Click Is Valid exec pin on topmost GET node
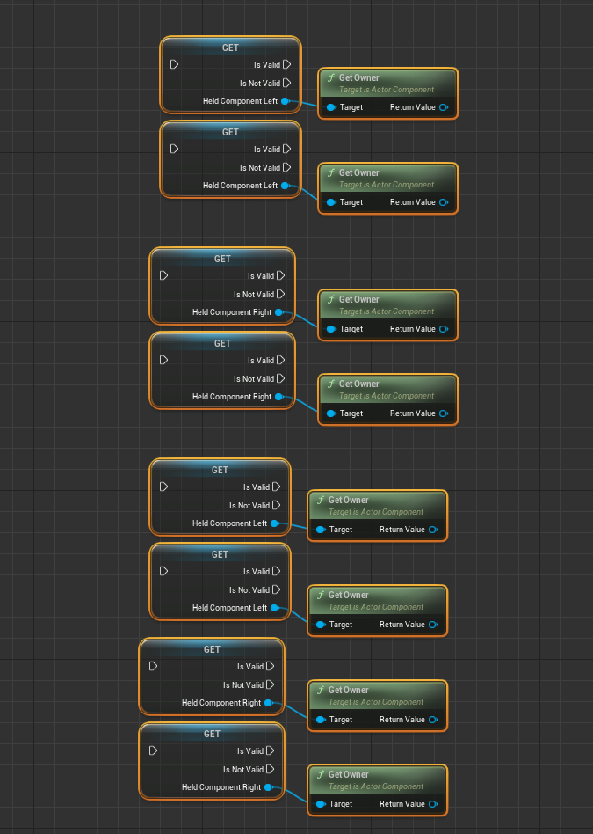 coord(287,64)
